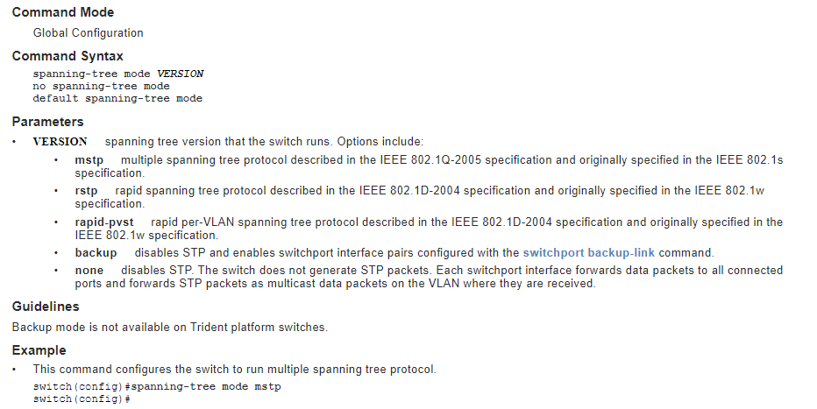Click the mstp option term
Screen dimensions: 817x409
click(89, 161)
